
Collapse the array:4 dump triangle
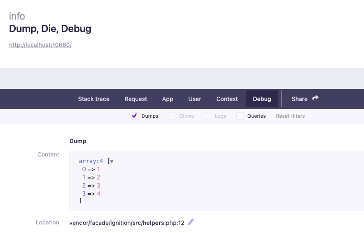coord(111,161)
